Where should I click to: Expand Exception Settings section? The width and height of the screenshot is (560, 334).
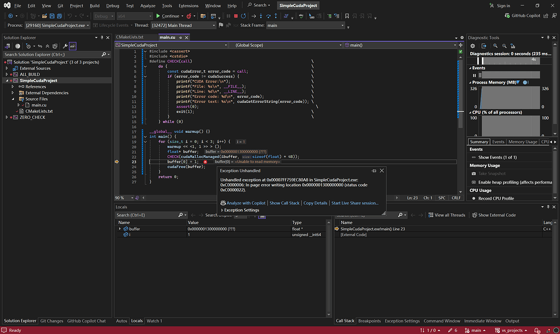pyautogui.click(x=241, y=210)
